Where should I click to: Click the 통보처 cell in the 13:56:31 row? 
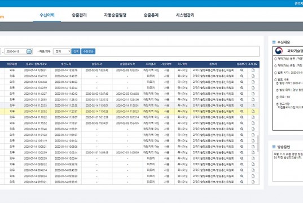click(x=213, y=70)
